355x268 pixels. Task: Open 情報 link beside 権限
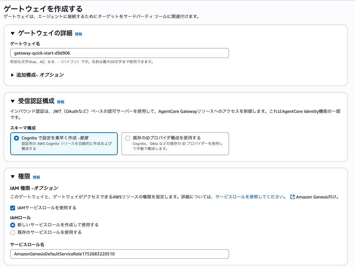pos(37,177)
